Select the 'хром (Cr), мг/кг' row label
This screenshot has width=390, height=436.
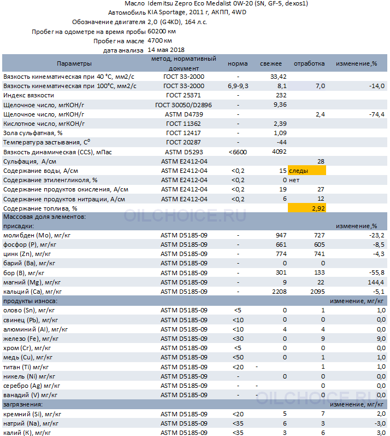pyautogui.click(x=27, y=348)
